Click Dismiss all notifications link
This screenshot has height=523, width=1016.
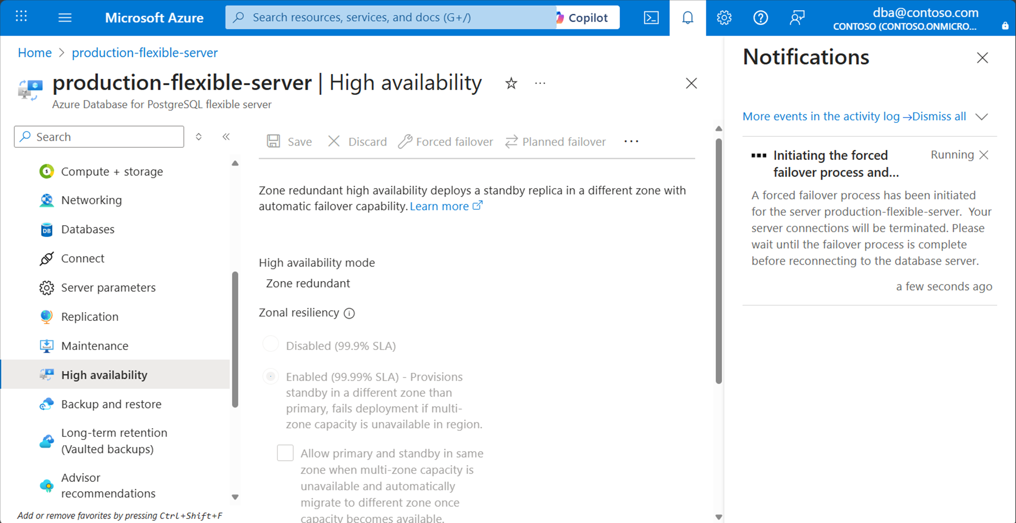939,117
